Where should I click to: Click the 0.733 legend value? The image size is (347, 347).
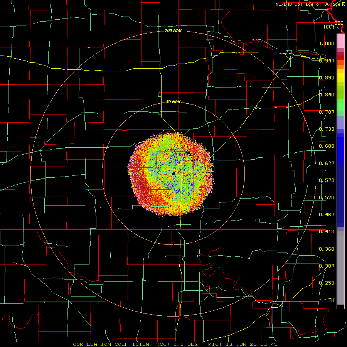pyautogui.click(x=327, y=129)
